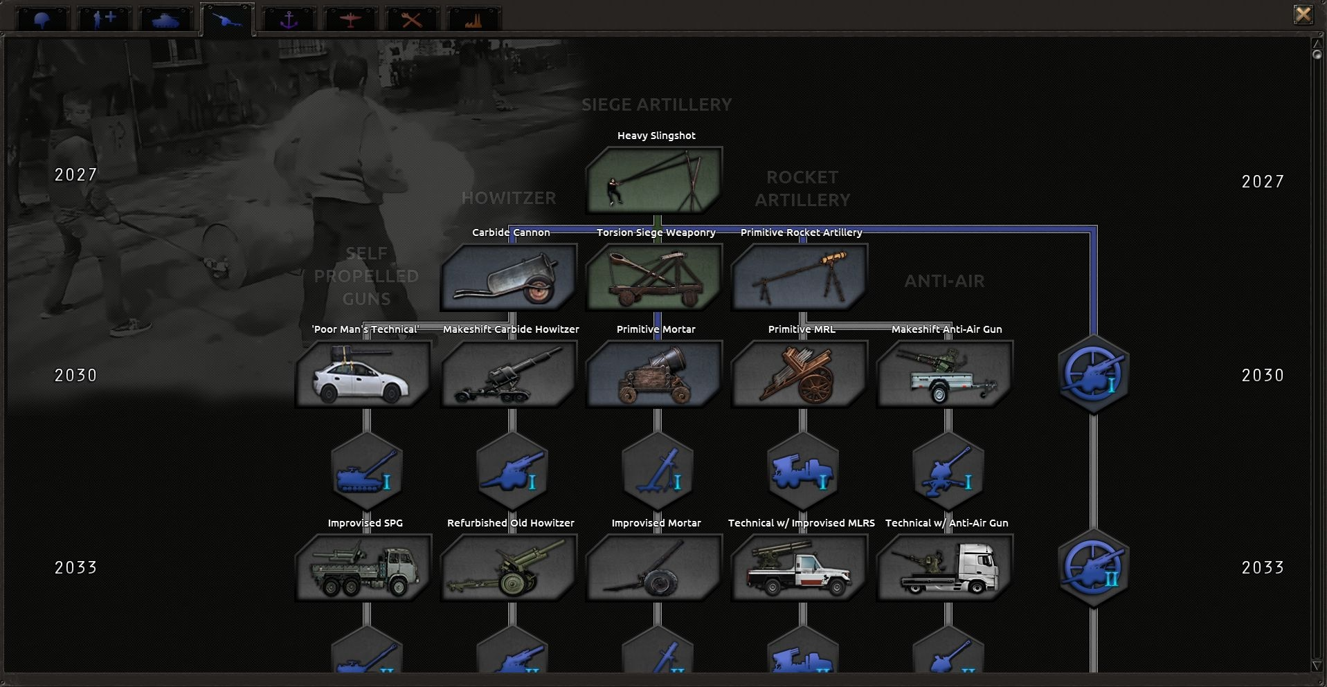The height and width of the screenshot is (687, 1327).
Task: Open the armor tank research tab
Action: click(166, 19)
